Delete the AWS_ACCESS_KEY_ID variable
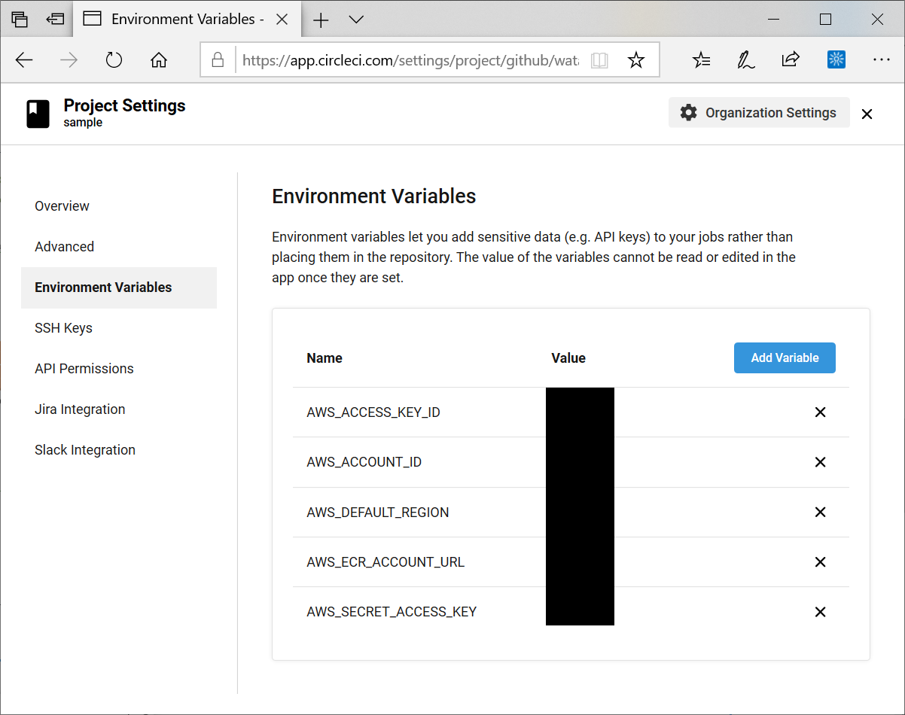The image size is (905, 715). tap(821, 412)
